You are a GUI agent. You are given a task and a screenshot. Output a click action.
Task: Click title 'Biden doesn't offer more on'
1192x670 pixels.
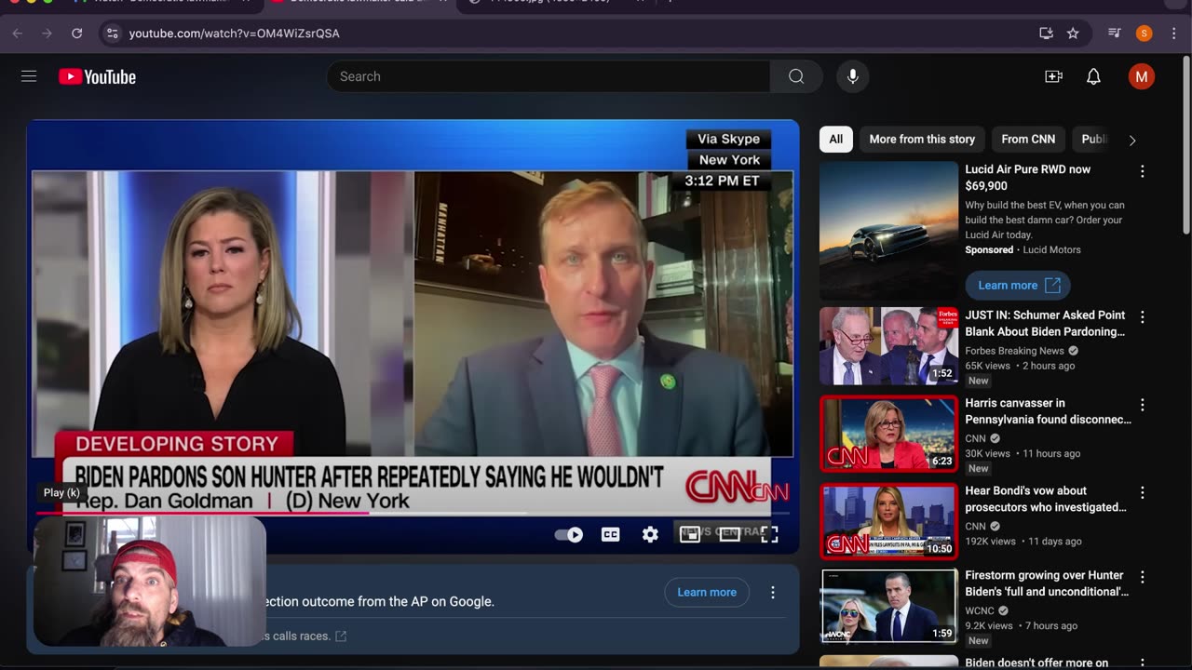[1036, 663]
